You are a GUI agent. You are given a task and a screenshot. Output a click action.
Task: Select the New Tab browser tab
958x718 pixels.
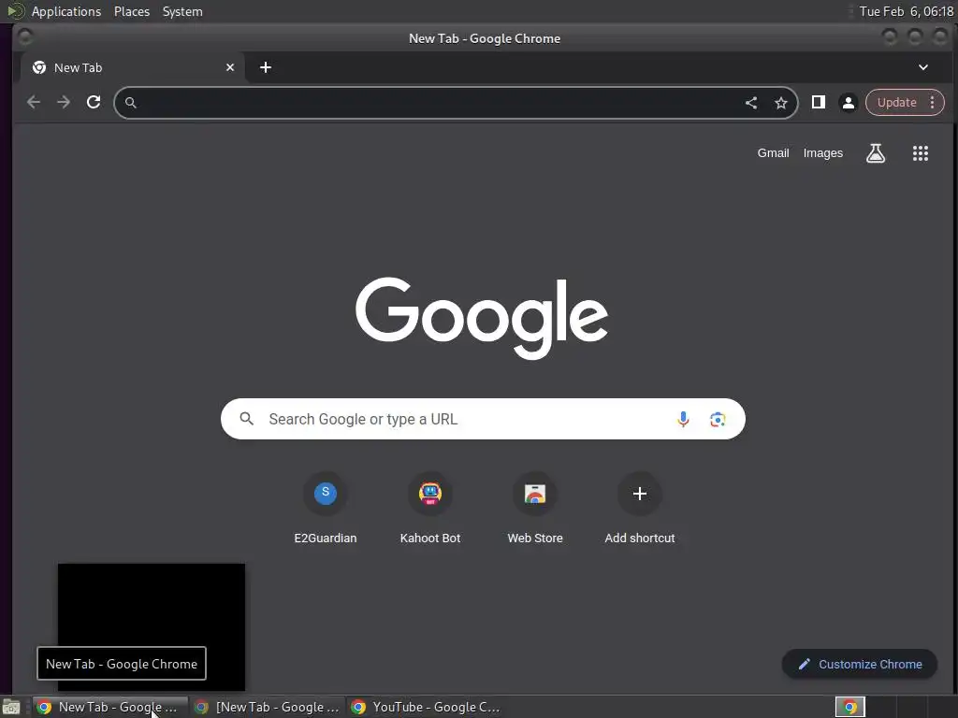click(133, 67)
